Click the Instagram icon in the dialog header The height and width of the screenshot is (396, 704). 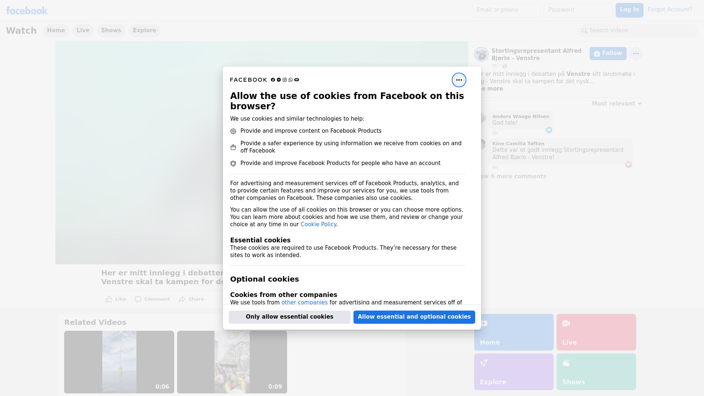(285, 80)
